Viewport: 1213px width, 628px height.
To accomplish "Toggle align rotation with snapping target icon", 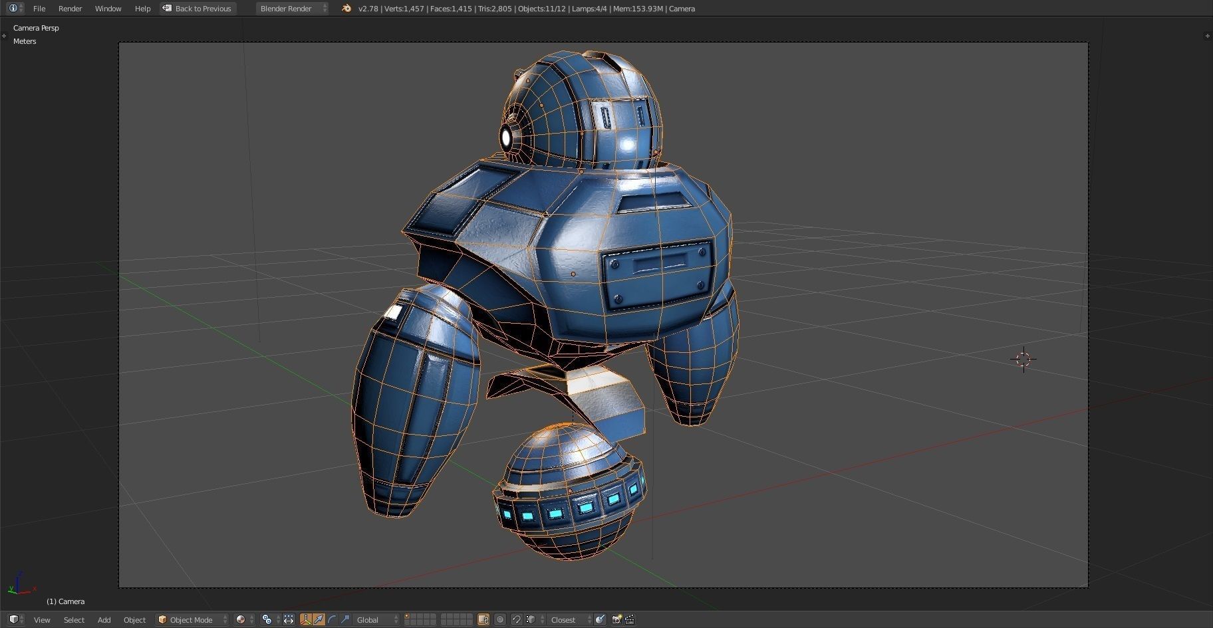I will 601,619.
